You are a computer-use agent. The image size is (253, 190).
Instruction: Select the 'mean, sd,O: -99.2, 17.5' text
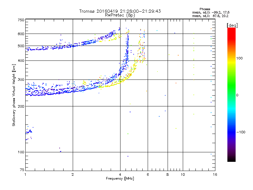[x=211, y=12]
